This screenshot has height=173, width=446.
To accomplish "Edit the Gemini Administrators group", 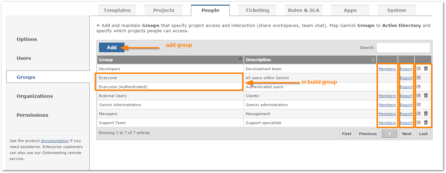I will 418,104.
